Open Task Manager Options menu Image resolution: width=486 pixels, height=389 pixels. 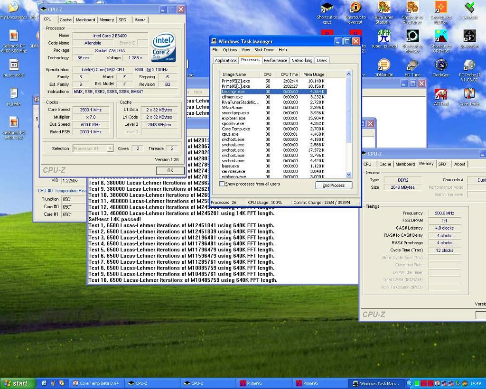pos(230,50)
